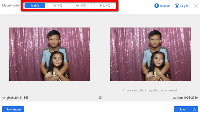Open the Log in link text

184,6
